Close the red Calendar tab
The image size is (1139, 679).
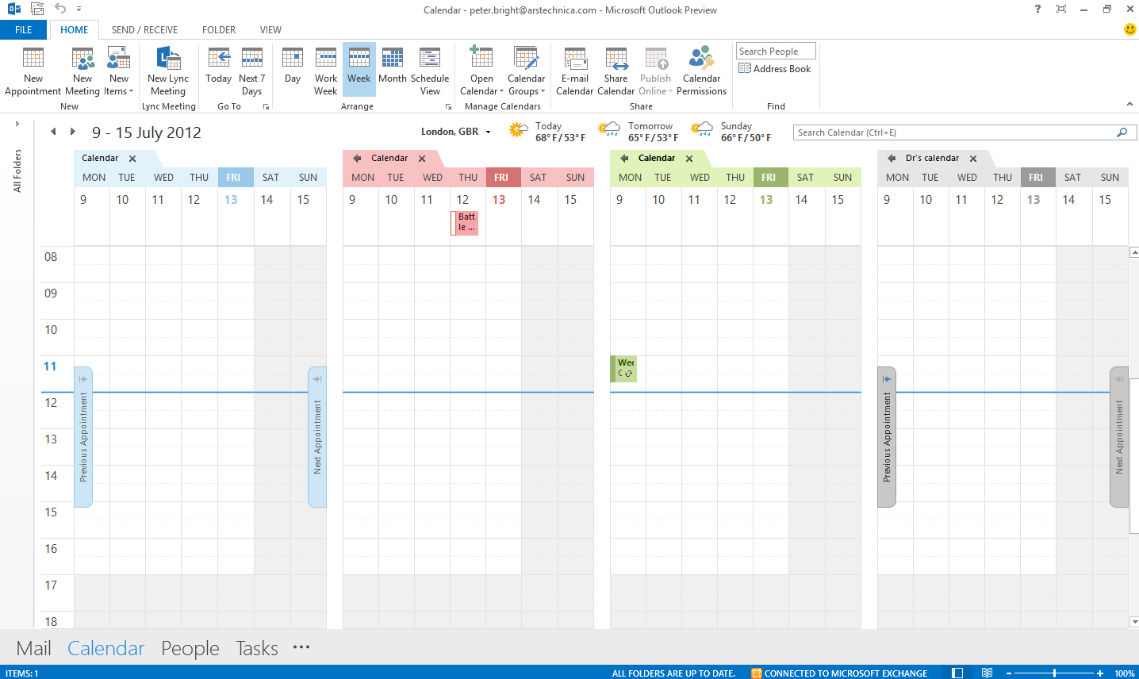422,159
